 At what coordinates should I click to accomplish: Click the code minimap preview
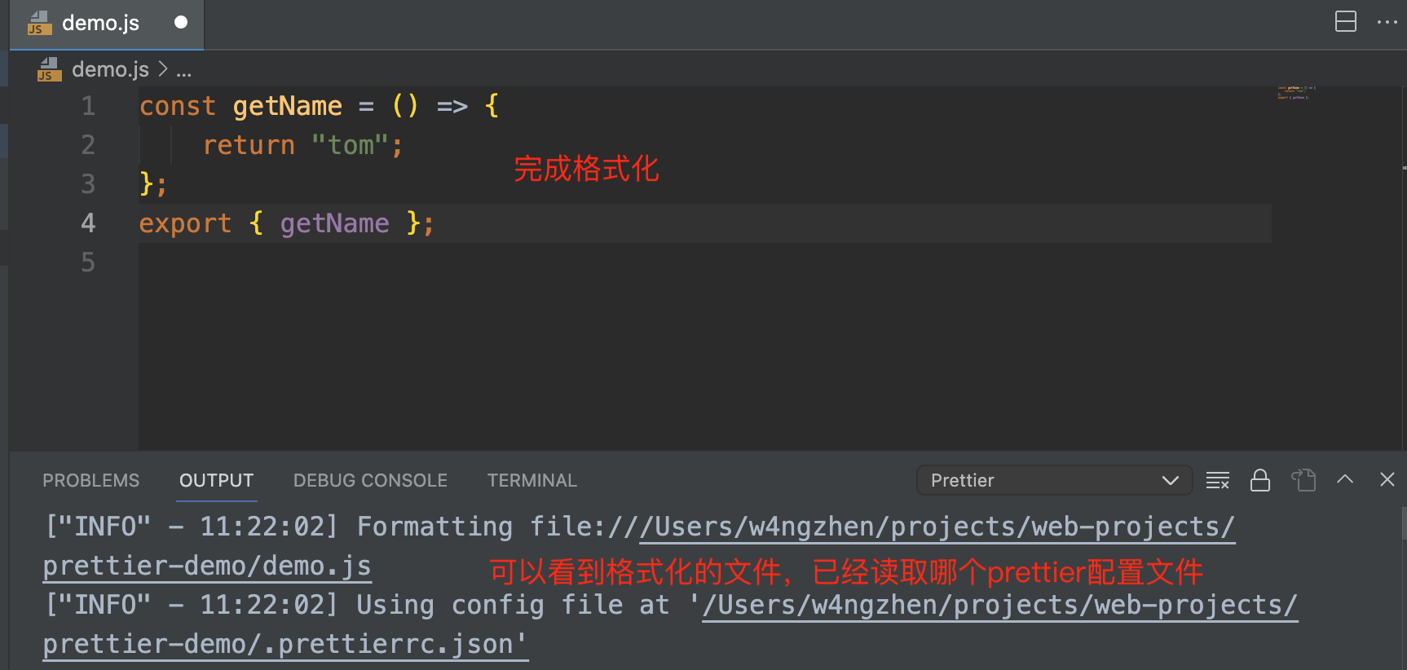coord(1296,93)
